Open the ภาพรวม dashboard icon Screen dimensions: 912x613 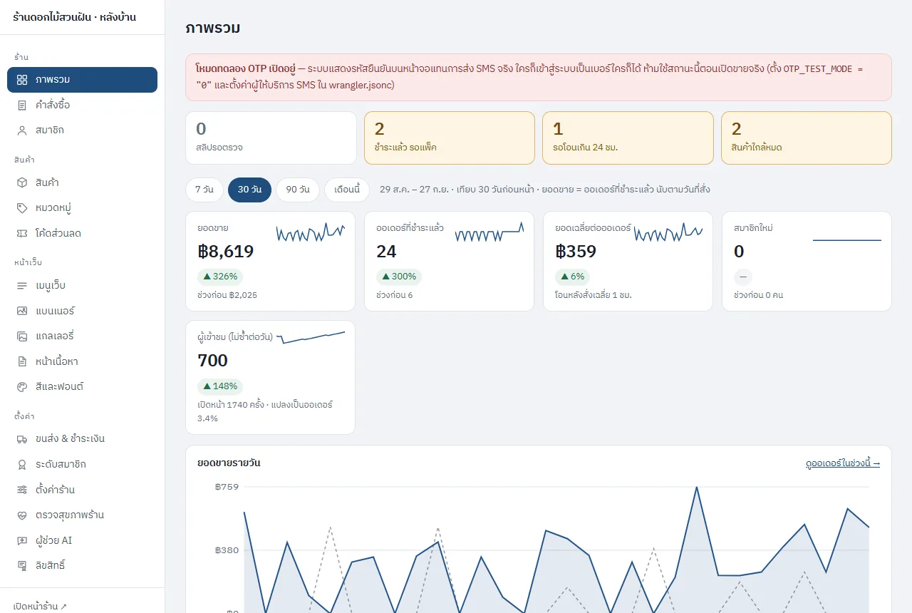point(22,80)
